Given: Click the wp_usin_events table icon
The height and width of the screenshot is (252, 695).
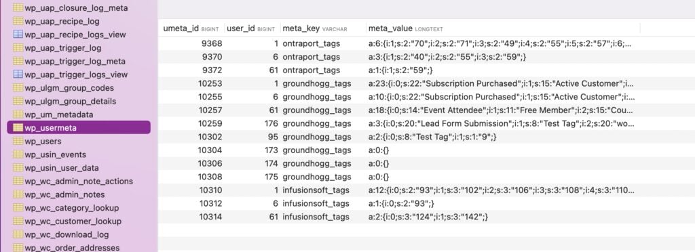Looking at the screenshot, I should tap(18, 154).
